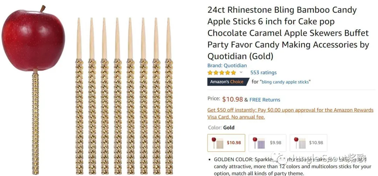Click the five-star rating icons
378x176 pixels.
point(222,73)
